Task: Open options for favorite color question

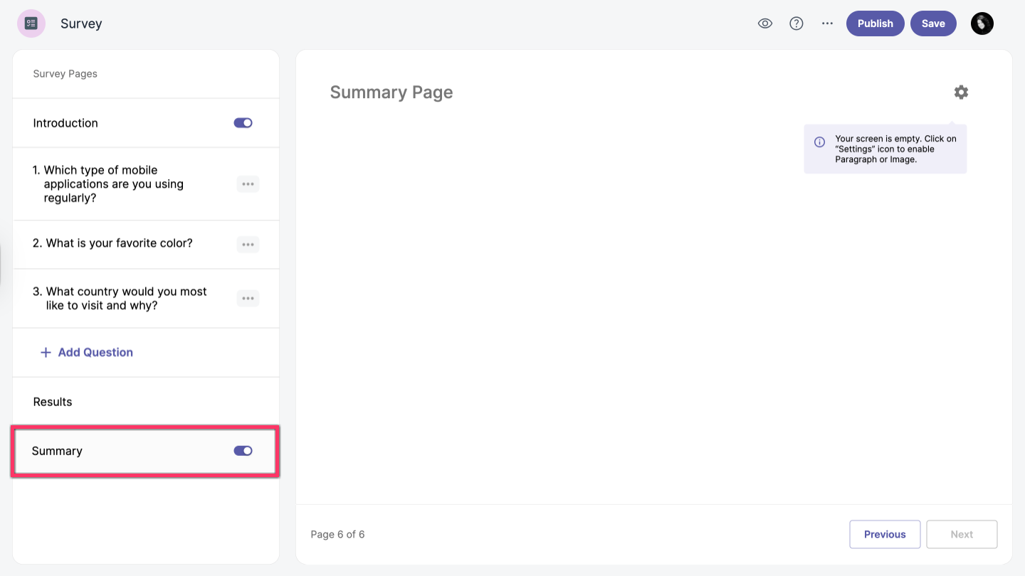Action: (x=248, y=245)
